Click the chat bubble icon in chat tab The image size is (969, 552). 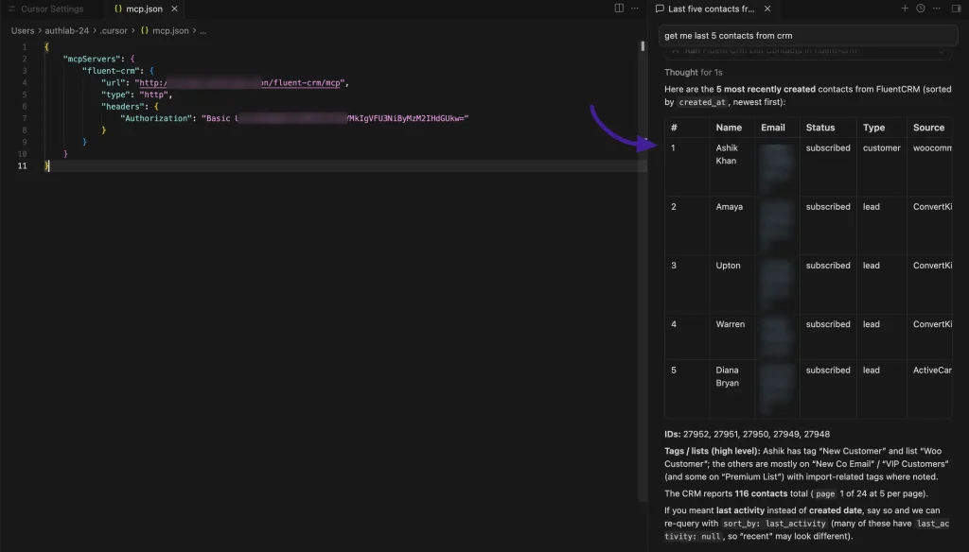click(x=660, y=9)
